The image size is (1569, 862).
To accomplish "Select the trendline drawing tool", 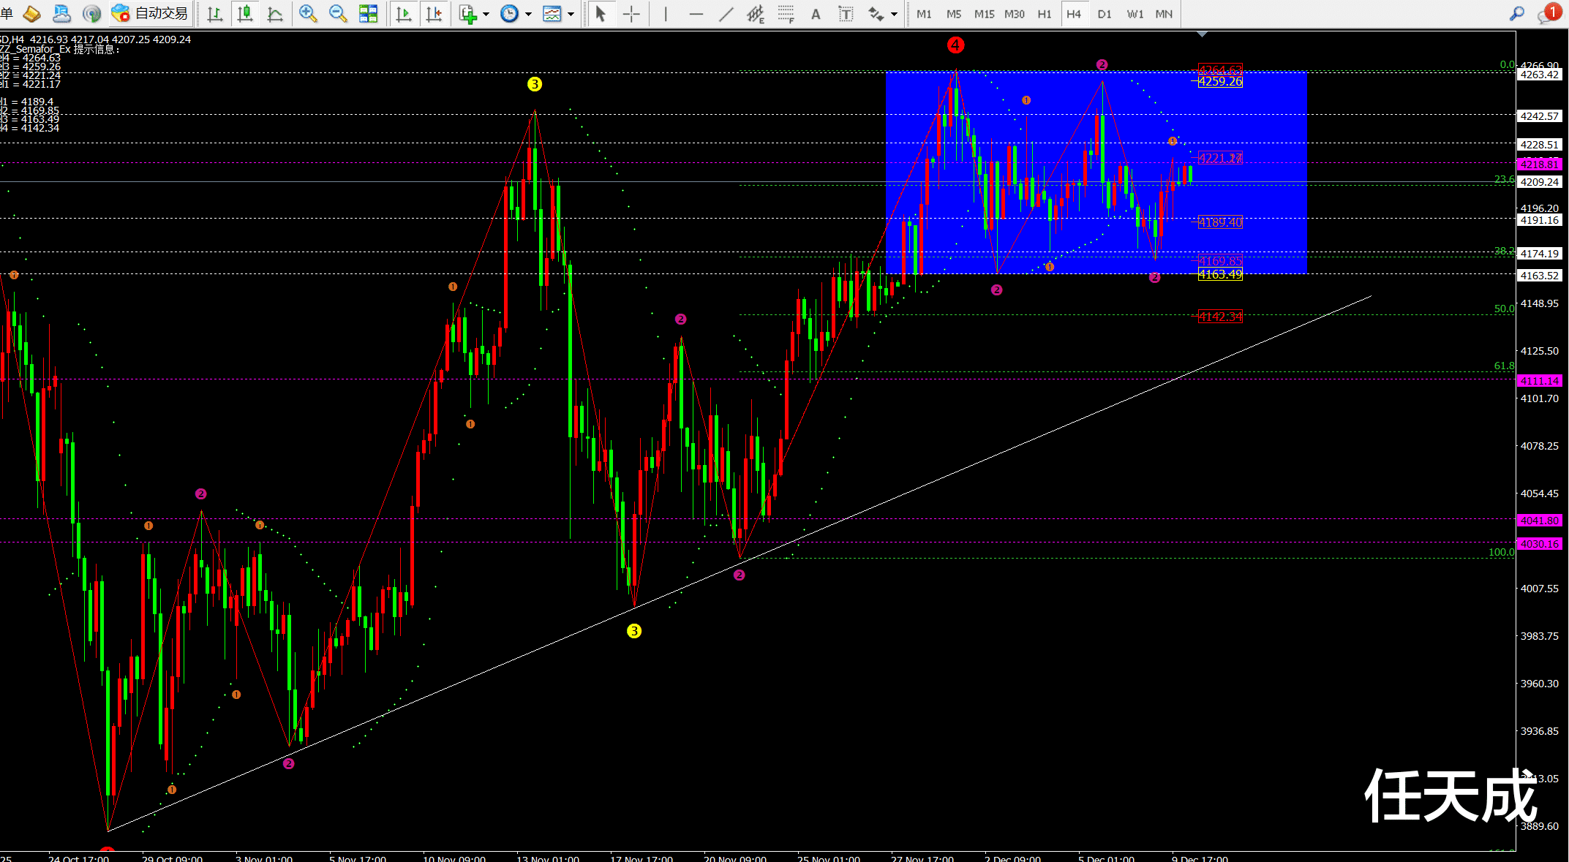I will click(x=726, y=13).
